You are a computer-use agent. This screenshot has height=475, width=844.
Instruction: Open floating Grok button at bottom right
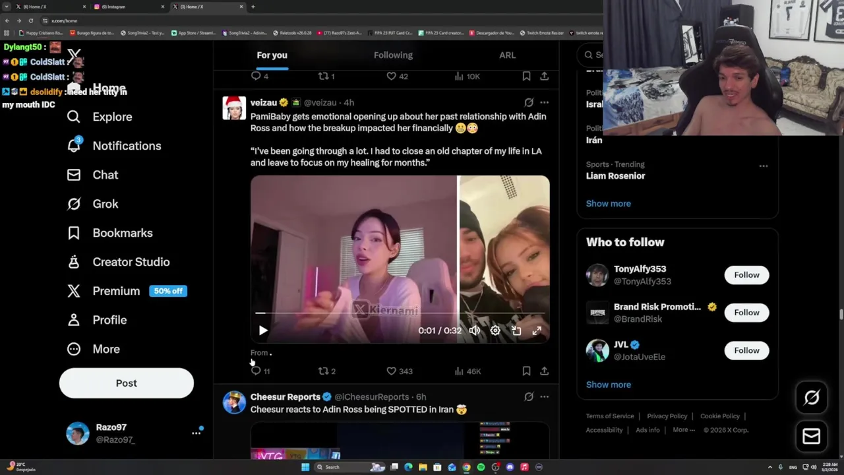[812, 397]
